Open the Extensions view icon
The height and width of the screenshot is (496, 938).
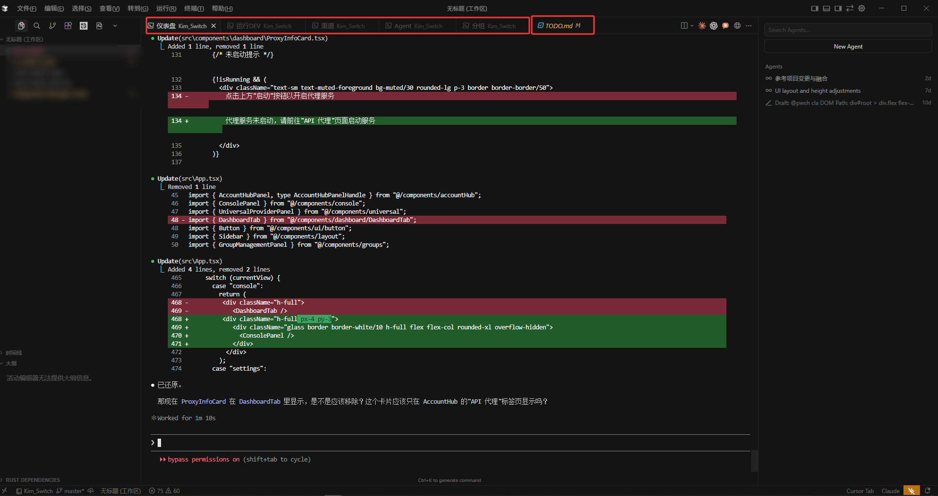click(68, 26)
